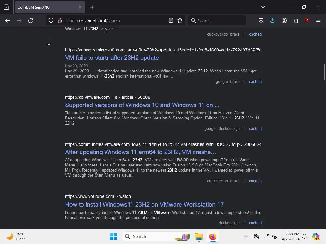The image size is (326, 244).
Task: Launch Copilot preview from the taskbar
Action: [x=315, y=236]
